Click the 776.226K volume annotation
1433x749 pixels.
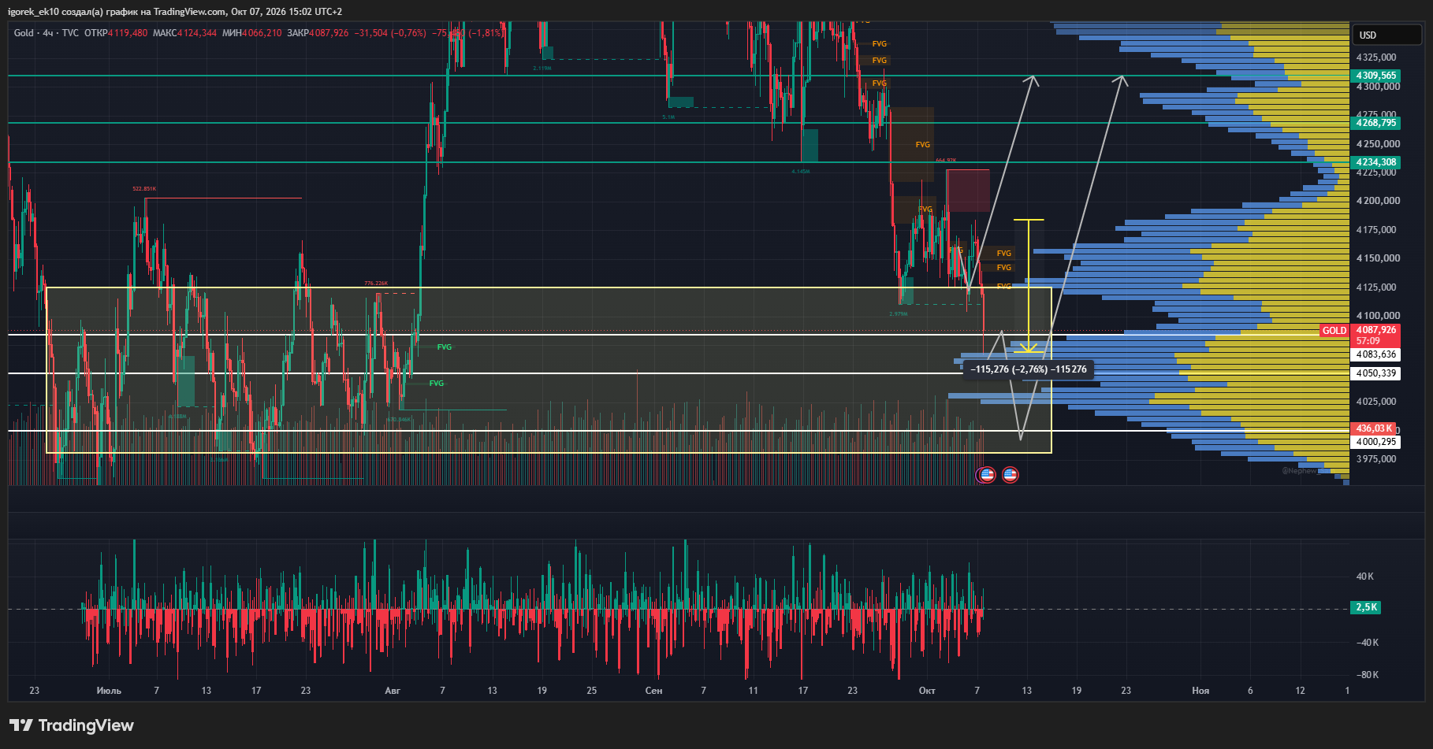click(376, 284)
